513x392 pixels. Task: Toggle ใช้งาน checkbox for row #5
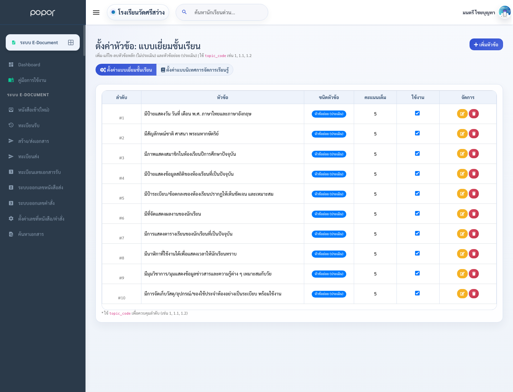tap(417, 193)
